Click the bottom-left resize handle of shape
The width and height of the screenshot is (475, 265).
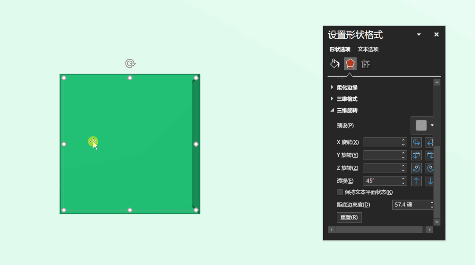[64, 210]
